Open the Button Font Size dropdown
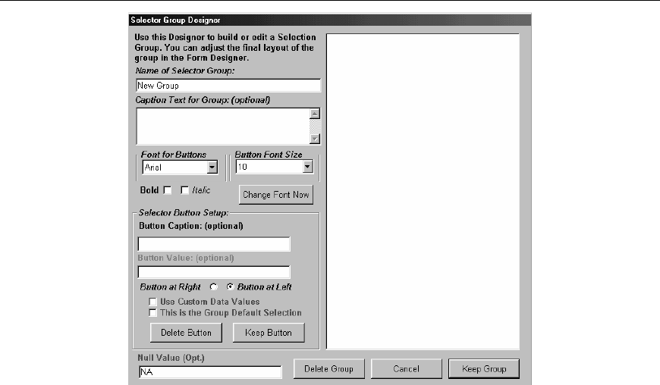The image size is (660, 385). pyautogui.click(x=308, y=167)
